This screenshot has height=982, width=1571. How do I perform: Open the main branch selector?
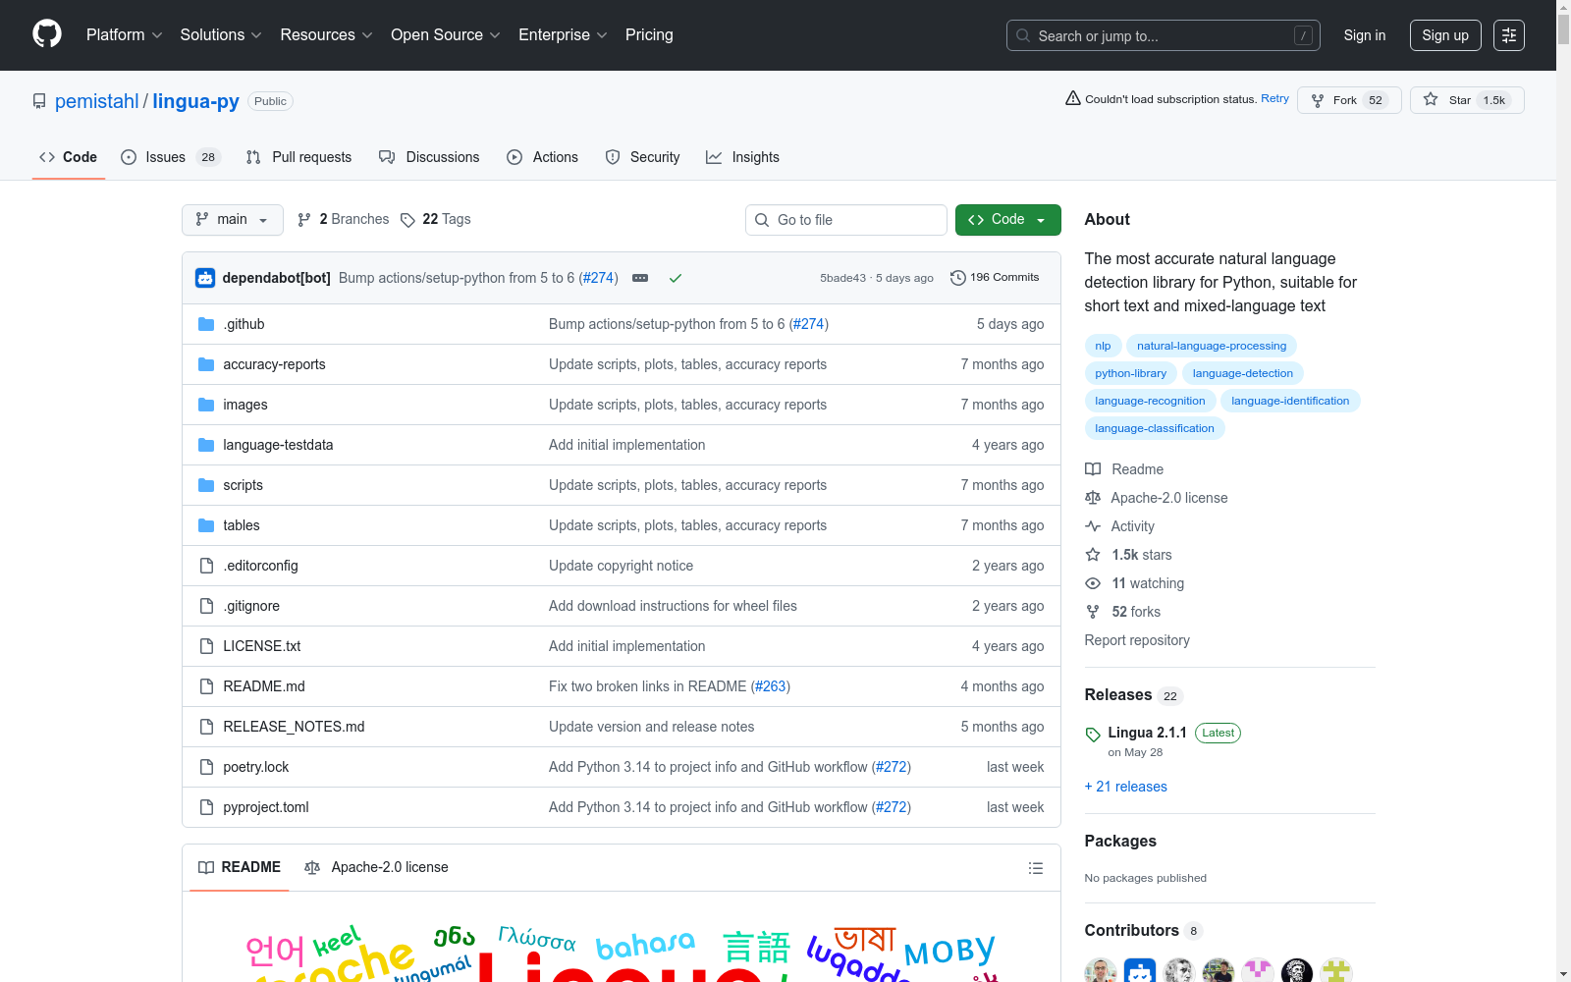click(x=233, y=220)
